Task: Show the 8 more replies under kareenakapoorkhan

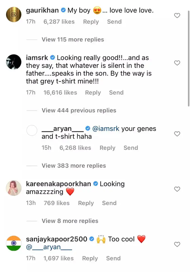Action: (70, 221)
